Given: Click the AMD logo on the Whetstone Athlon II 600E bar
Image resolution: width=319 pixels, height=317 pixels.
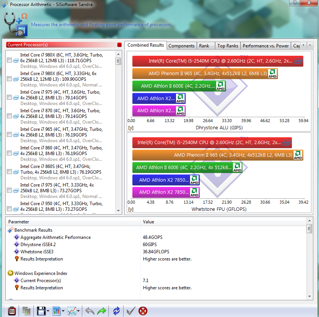Looking at the screenshot, I should coord(237,167).
